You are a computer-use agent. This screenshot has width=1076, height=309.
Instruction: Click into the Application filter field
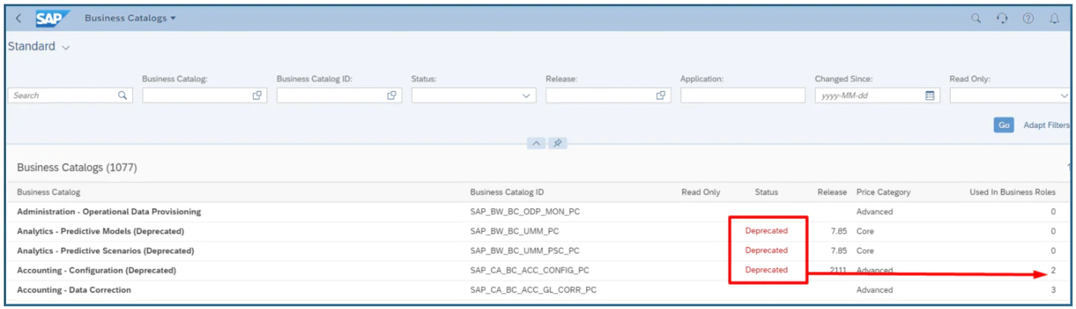coord(743,95)
